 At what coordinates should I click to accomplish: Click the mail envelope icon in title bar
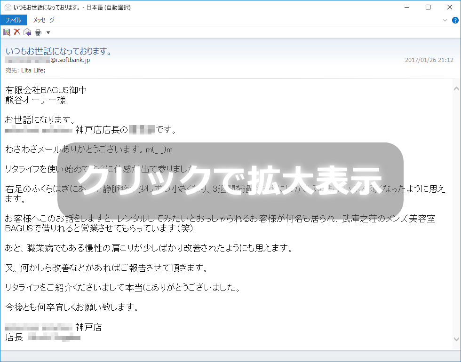[8, 7]
